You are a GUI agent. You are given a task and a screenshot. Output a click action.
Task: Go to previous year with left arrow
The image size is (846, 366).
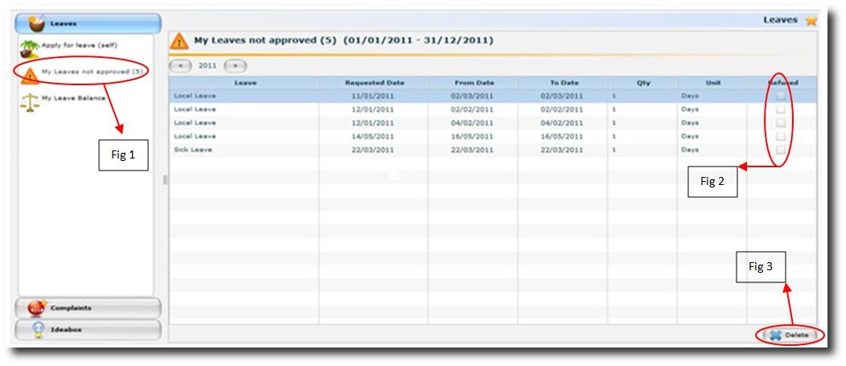pyautogui.click(x=181, y=66)
